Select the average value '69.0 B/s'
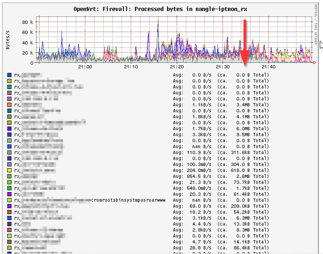323x254 pixels. click(x=200, y=206)
